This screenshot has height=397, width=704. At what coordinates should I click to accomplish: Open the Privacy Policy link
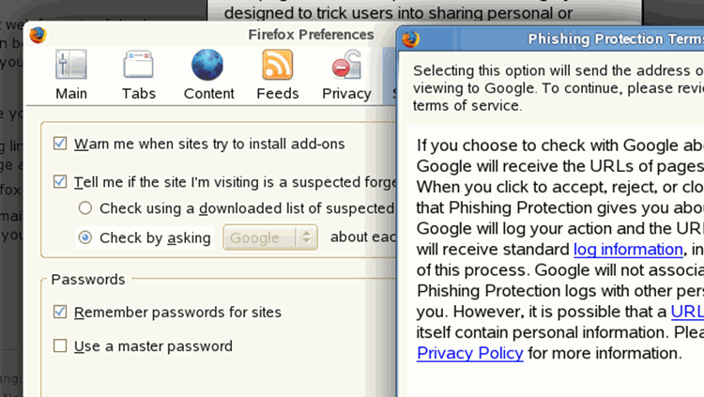pos(469,354)
